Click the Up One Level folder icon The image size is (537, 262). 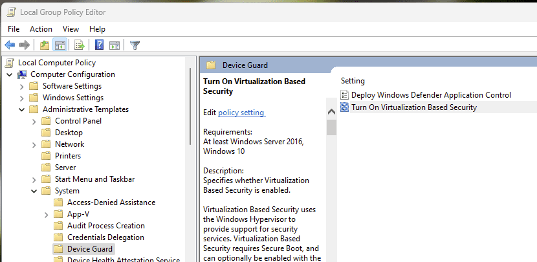pos(44,45)
